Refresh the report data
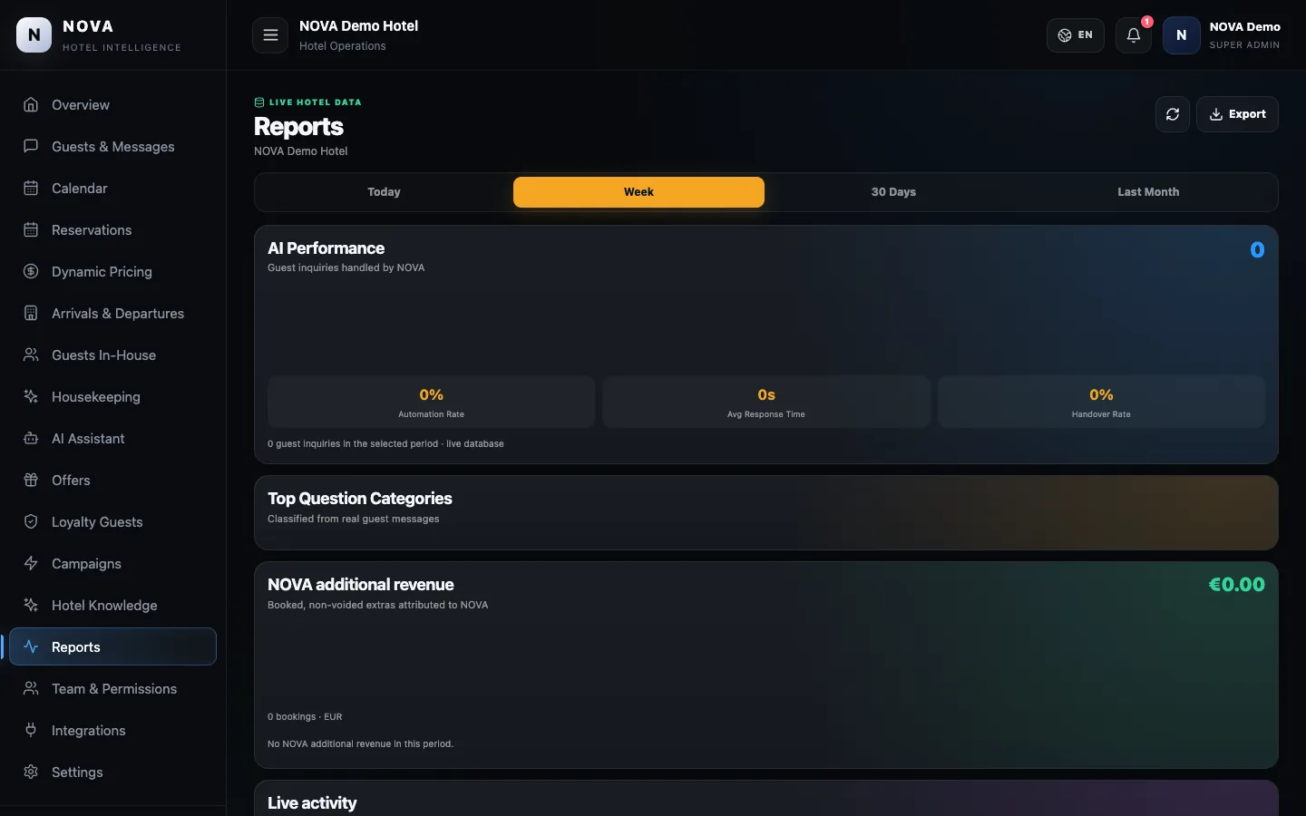 1173,114
